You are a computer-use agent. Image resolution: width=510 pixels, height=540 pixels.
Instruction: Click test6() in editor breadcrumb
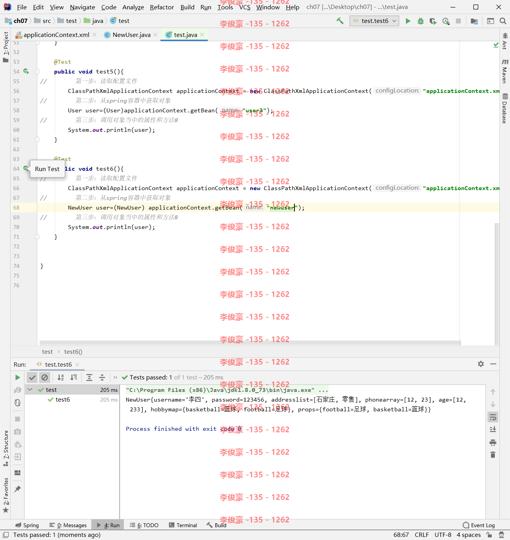tap(73, 352)
